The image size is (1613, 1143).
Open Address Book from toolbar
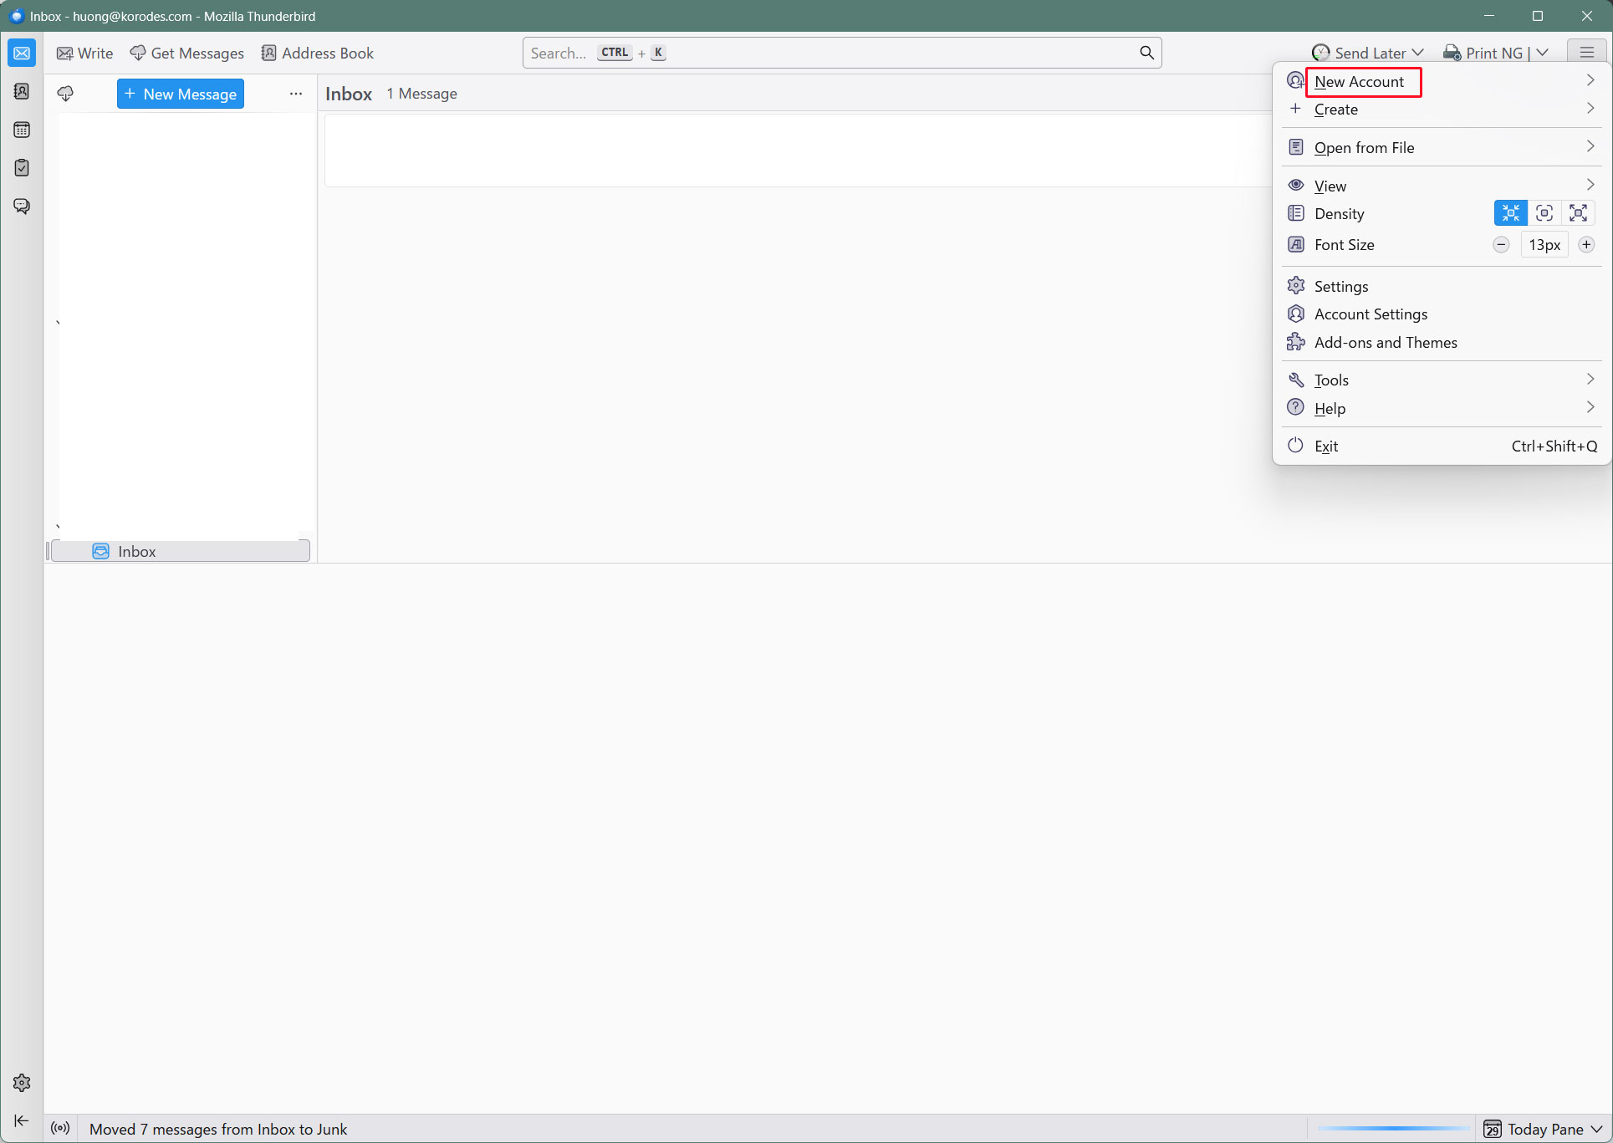pyautogui.click(x=318, y=53)
